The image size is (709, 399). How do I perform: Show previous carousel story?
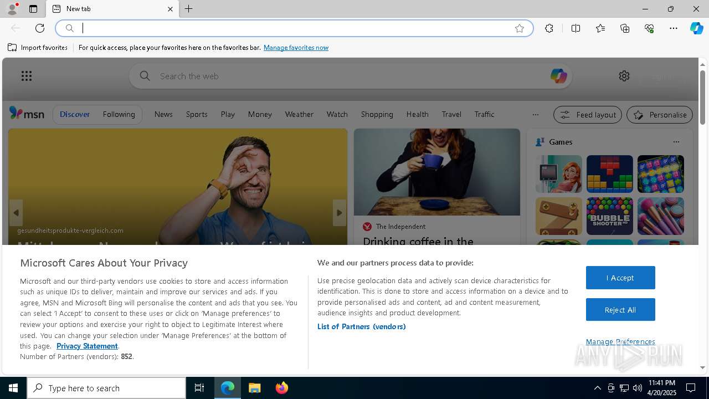click(16, 213)
